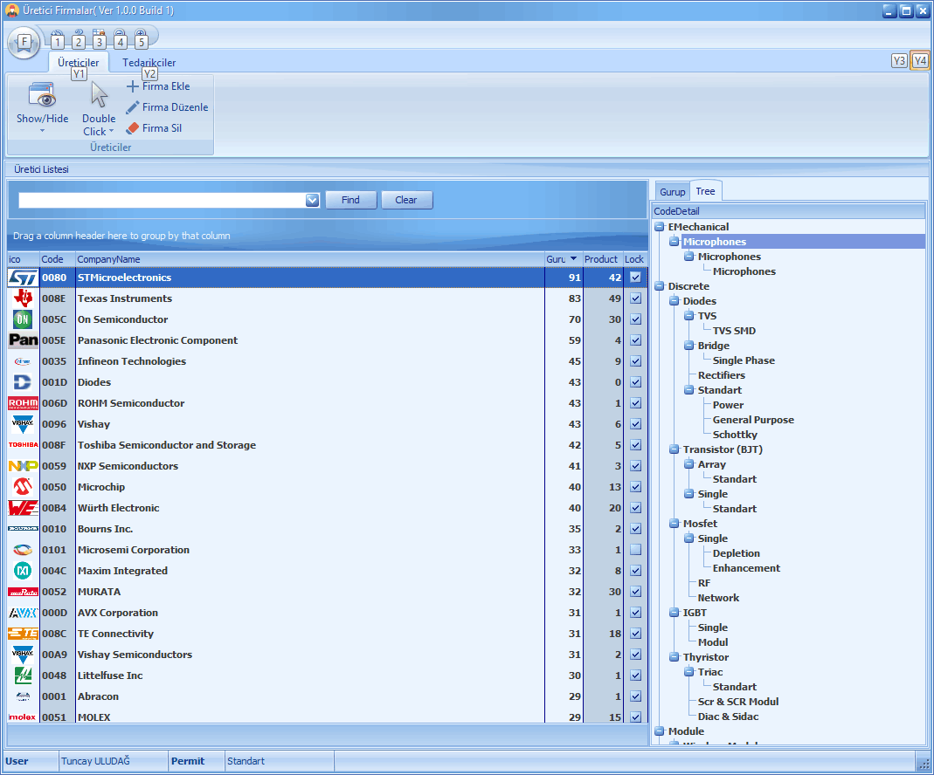The width and height of the screenshot is (934, 775).
Task: Click the Maxim Integrated logo icon
Action: click(x=24, y=571)
